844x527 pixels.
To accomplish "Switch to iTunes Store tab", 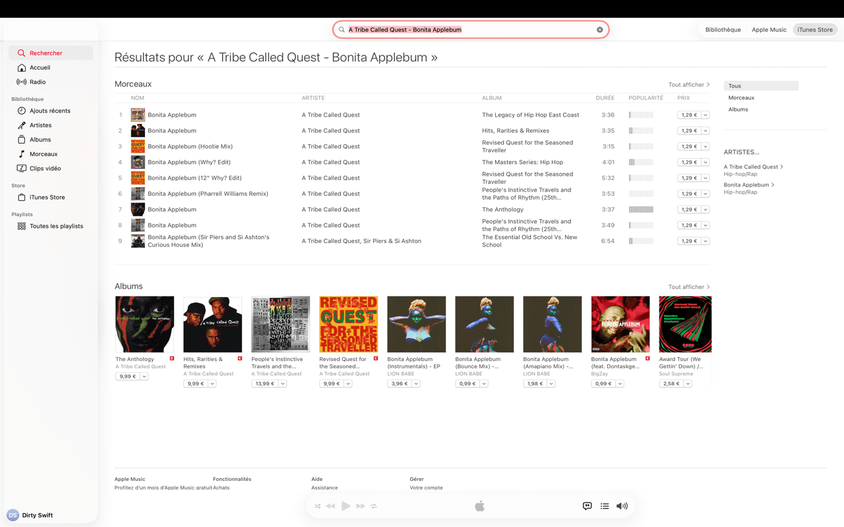I will (815, 30).
